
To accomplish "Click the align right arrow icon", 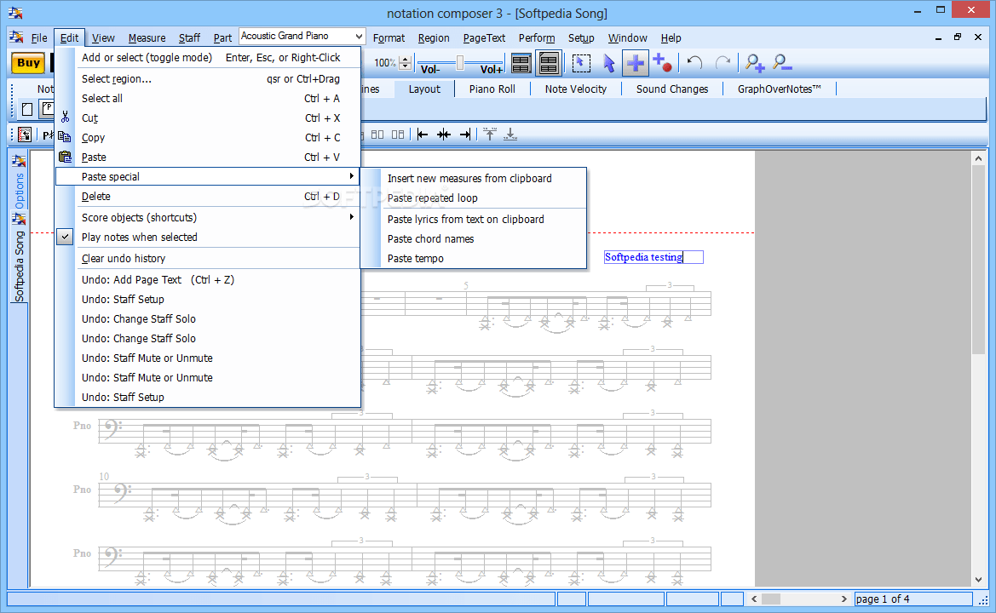I will tap(465, 135).
